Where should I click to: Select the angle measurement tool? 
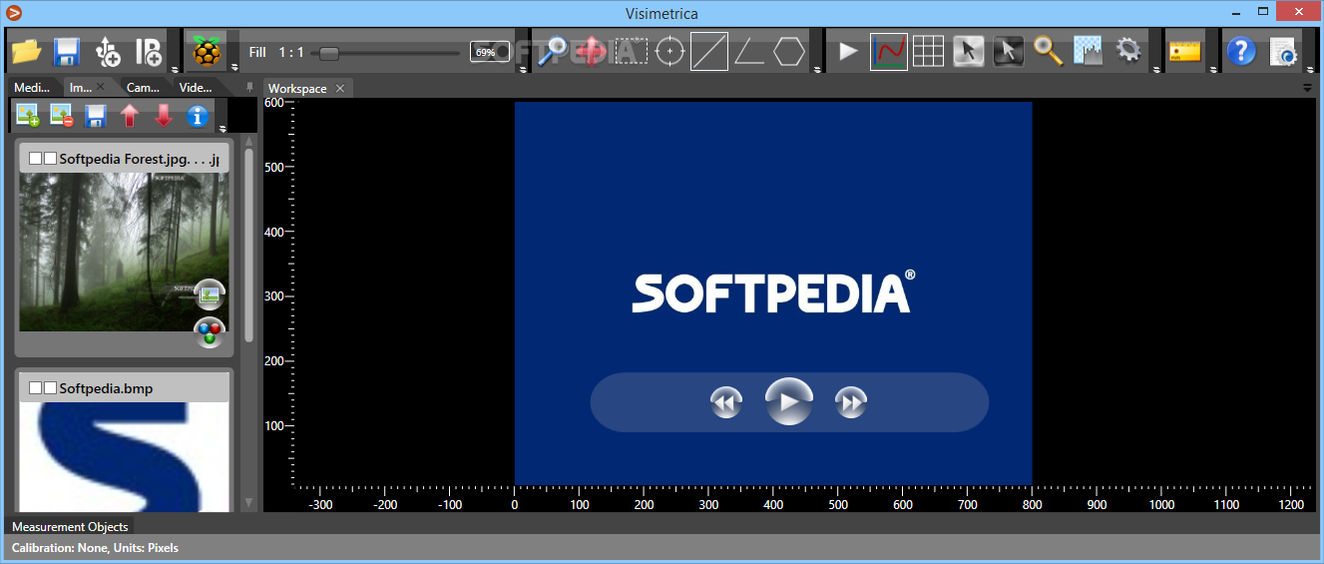coord(749,51)
